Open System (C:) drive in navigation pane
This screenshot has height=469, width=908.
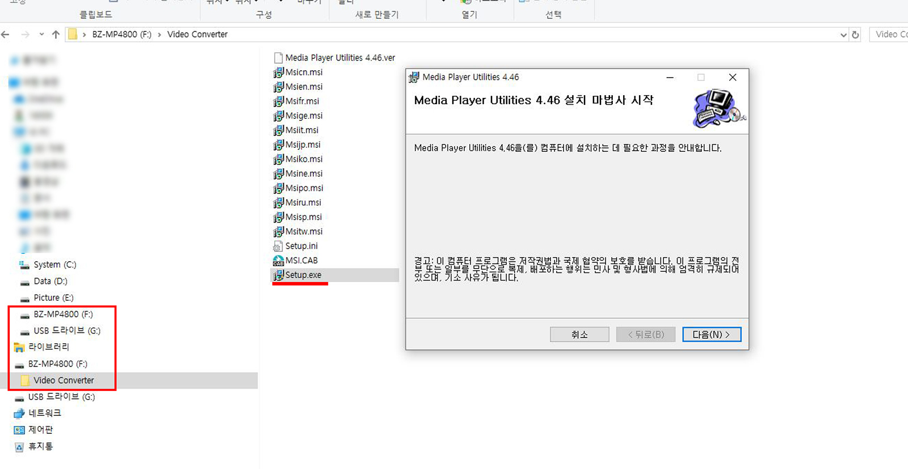pos(54,265)
